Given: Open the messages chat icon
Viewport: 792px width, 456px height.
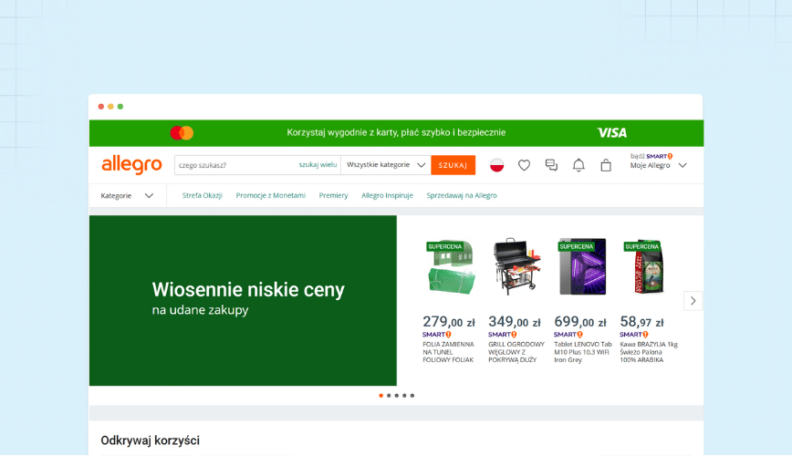Looking at the screenshot, I should click(x=551, y=165).
